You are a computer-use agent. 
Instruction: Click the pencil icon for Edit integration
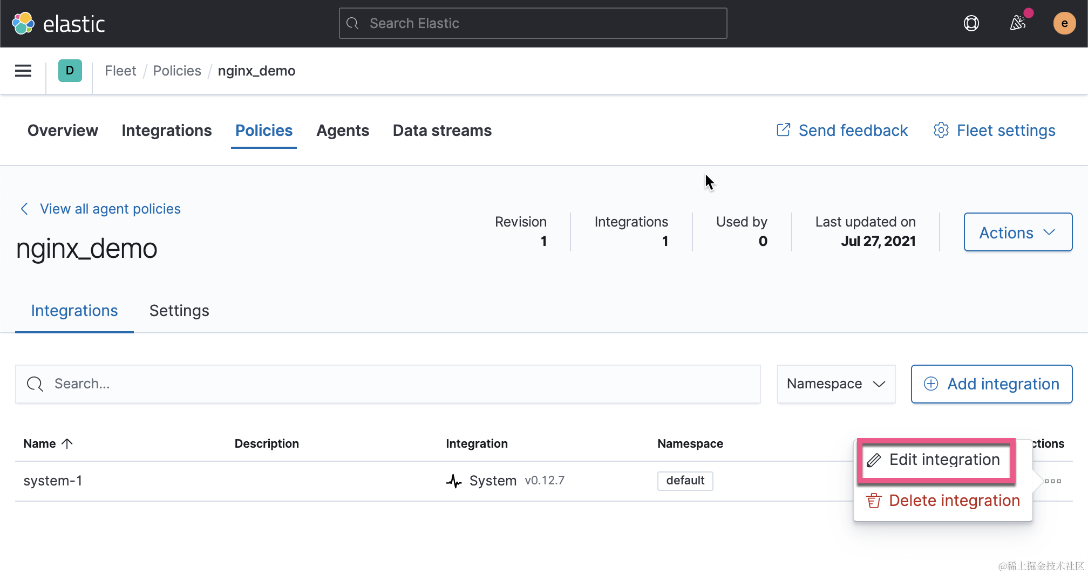click(x=874, y=460)
